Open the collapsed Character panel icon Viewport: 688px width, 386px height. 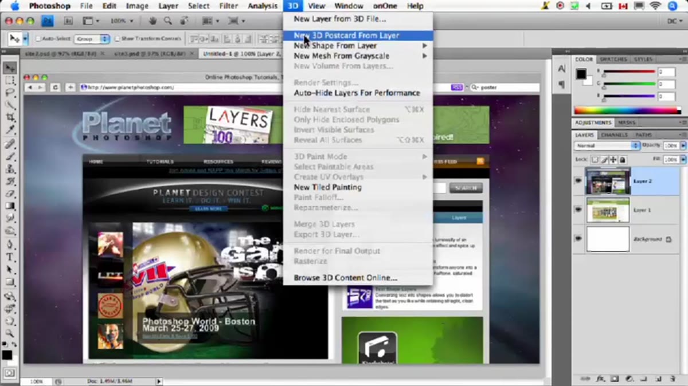(x=561, y=69)
